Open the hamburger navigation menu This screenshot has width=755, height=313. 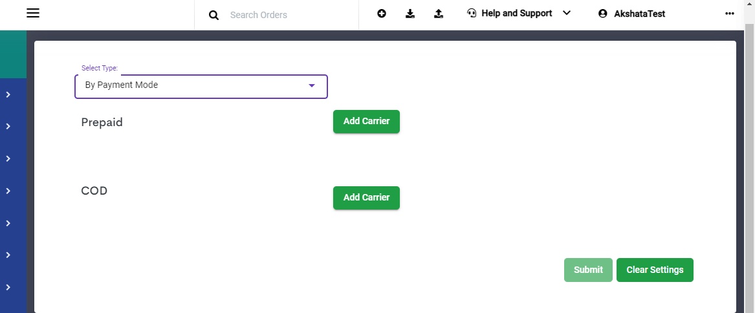(33, 13)
